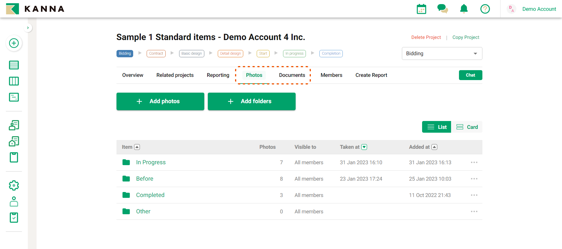Screen dimensions: 562x249
Task: Open the Demo Account profile menu
Action: tap(539, 9)
